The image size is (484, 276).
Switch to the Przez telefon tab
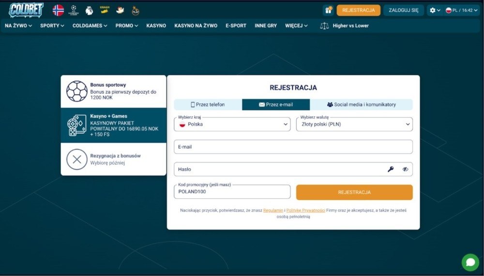[x=208, y=104]
